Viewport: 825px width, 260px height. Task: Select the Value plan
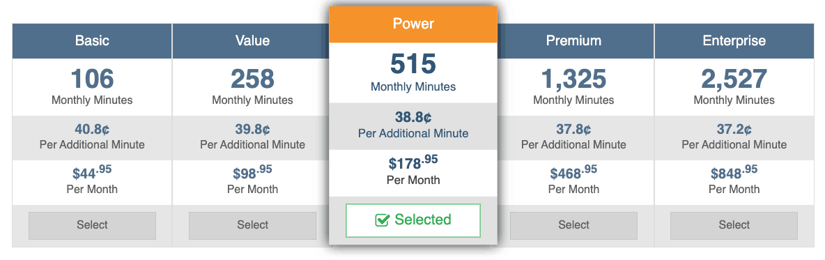(x=252, y=225)
